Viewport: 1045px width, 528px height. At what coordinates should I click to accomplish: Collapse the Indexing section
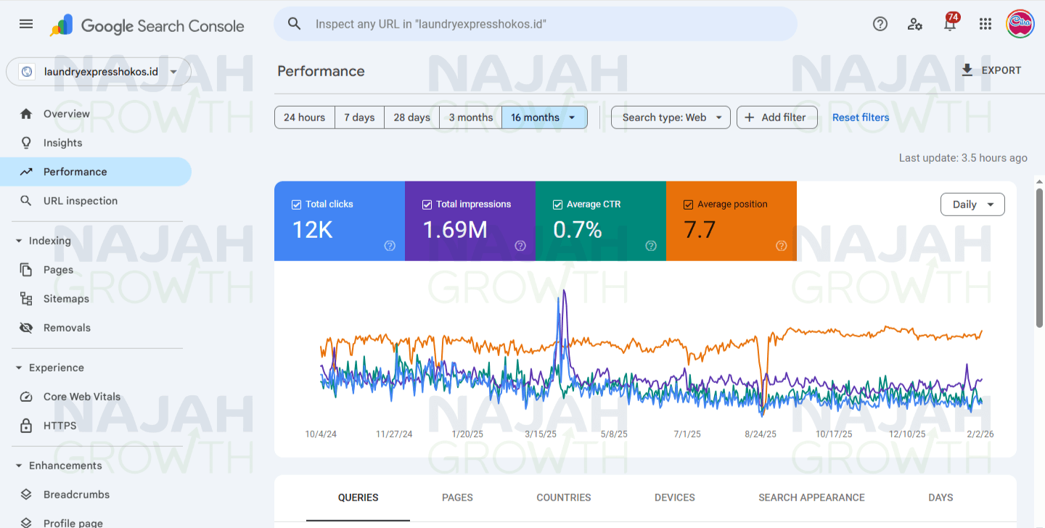click(x=19, y=241)
